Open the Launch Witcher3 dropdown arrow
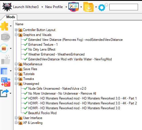The height and width of the screenshot is (130, 142). pyautogui.click(x=42, y=7)
